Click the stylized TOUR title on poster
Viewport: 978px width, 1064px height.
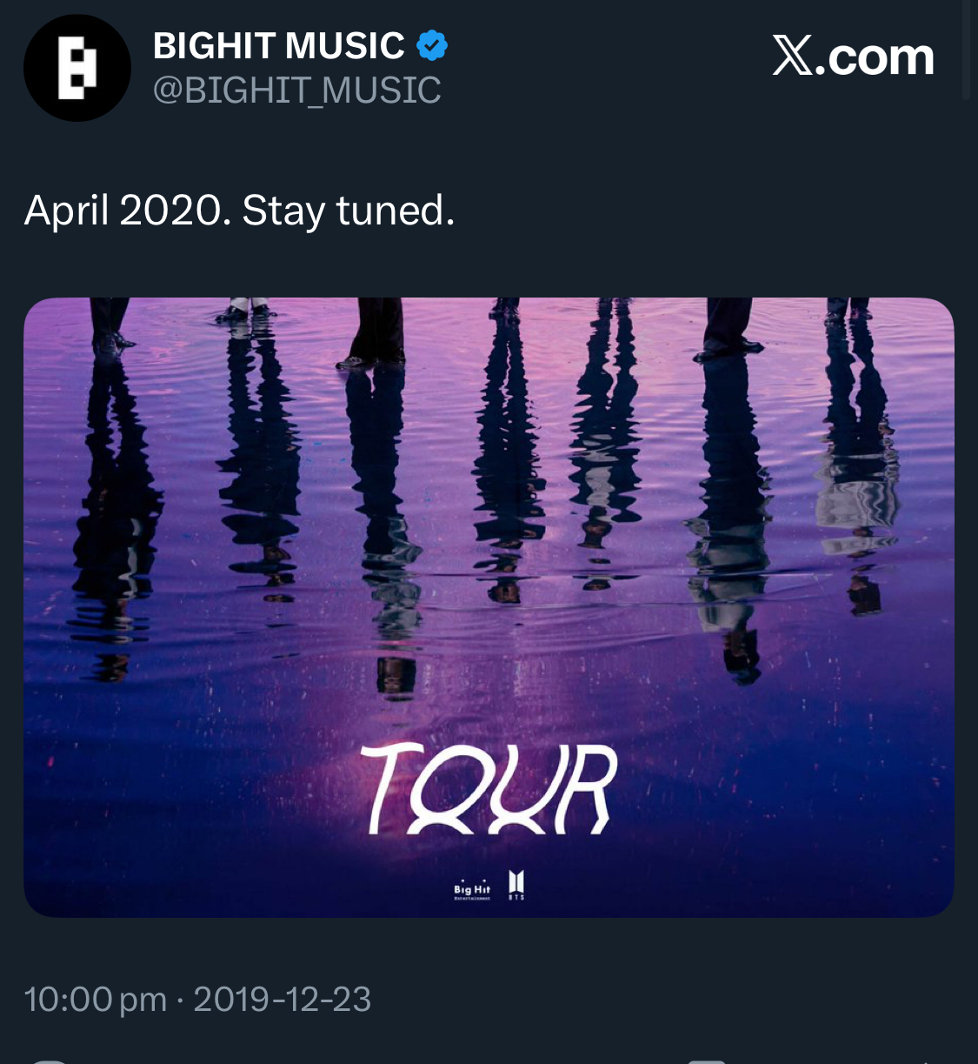pos(489,788)
